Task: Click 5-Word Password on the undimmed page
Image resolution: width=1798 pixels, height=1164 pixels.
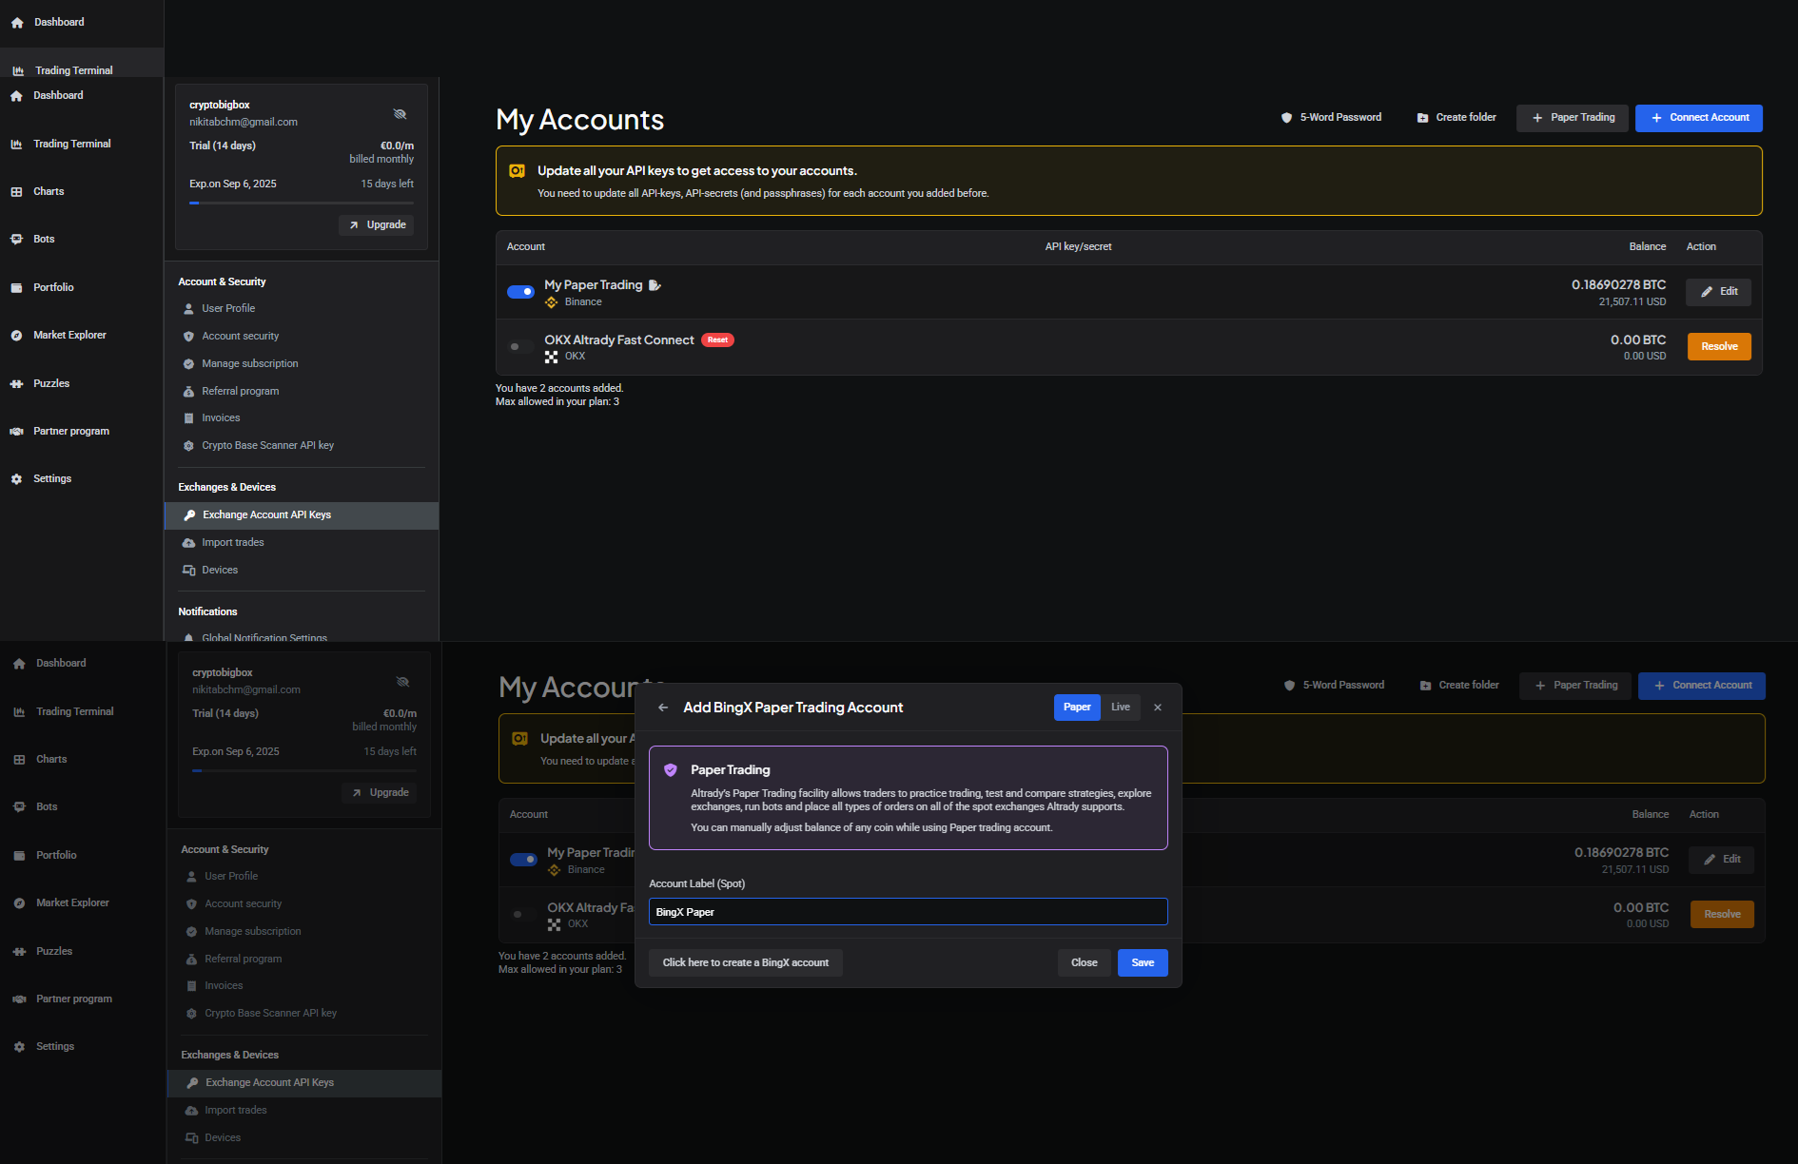Action: (x=1331, y=117)
